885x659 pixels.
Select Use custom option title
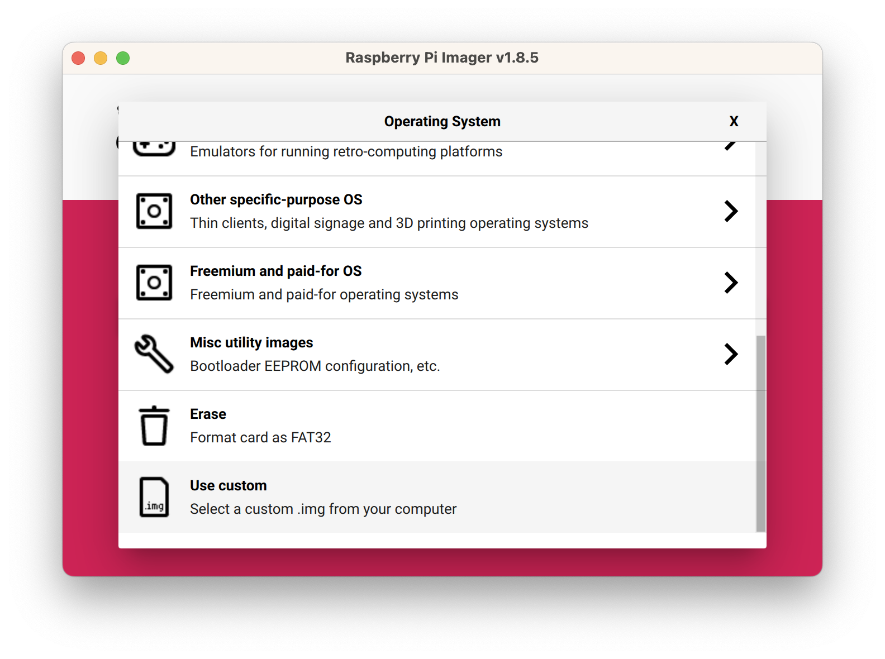tap(228, 486)
